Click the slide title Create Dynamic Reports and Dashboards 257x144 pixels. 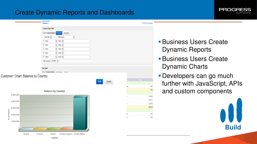(x=75, y=12)
